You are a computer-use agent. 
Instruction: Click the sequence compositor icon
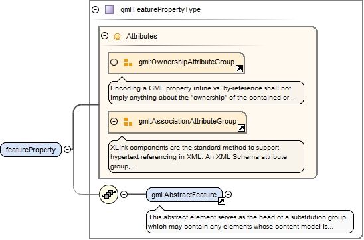[x=108, y=195]
